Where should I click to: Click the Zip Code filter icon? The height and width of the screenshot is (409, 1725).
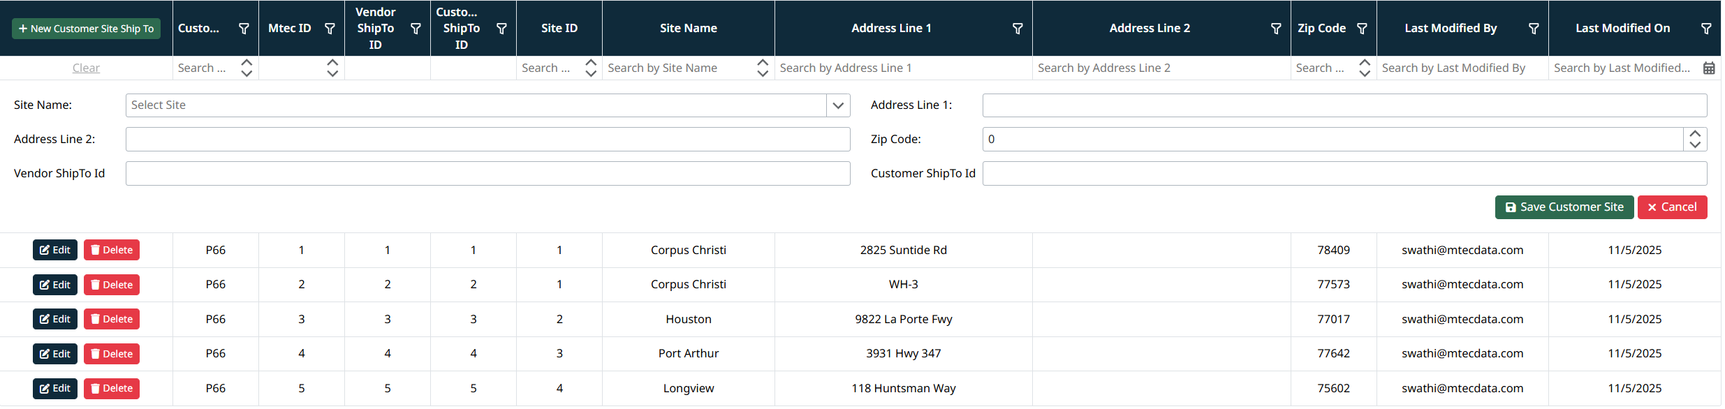tap(1362, 29)
